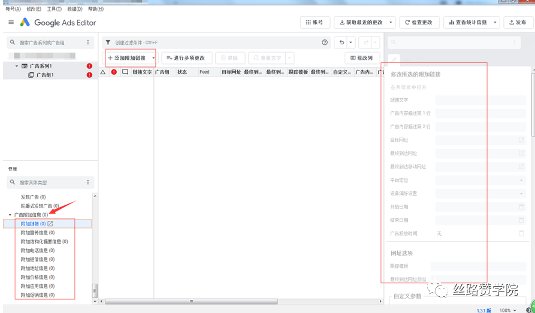The height and width of the screenshot is (313, 535).
Task: Click the 移除 remove button
Action: click(x=230, y=58)
